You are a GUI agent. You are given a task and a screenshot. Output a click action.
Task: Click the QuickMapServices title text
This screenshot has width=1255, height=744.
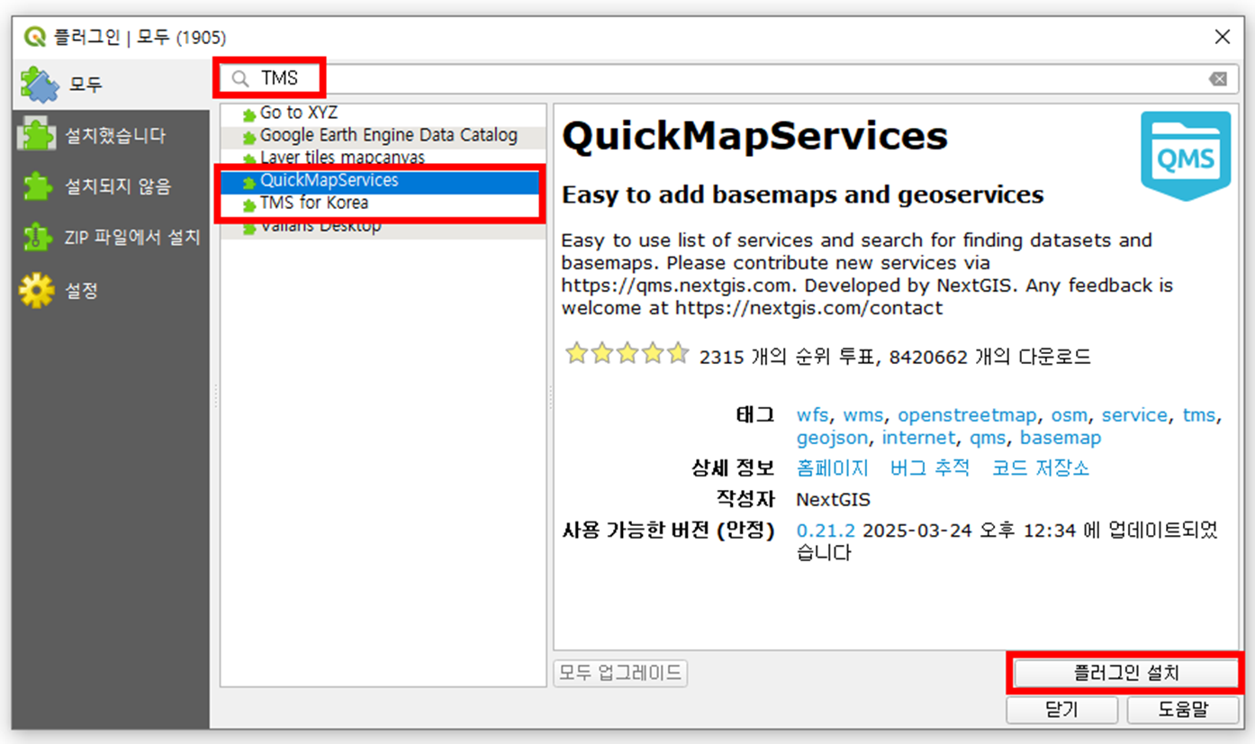(x=754, y=137)
